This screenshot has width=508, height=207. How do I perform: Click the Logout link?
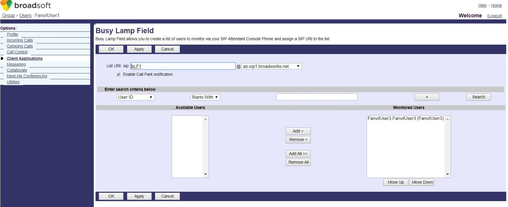(x=494, y=16)
